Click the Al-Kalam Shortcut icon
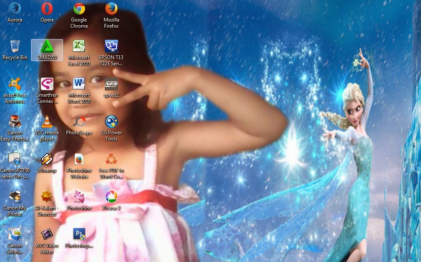421x262 pixels. click(47, 197)
